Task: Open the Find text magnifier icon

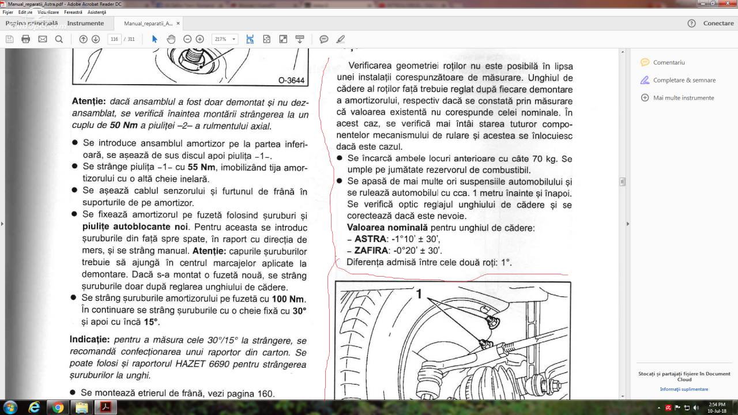Action: [59, 39]
